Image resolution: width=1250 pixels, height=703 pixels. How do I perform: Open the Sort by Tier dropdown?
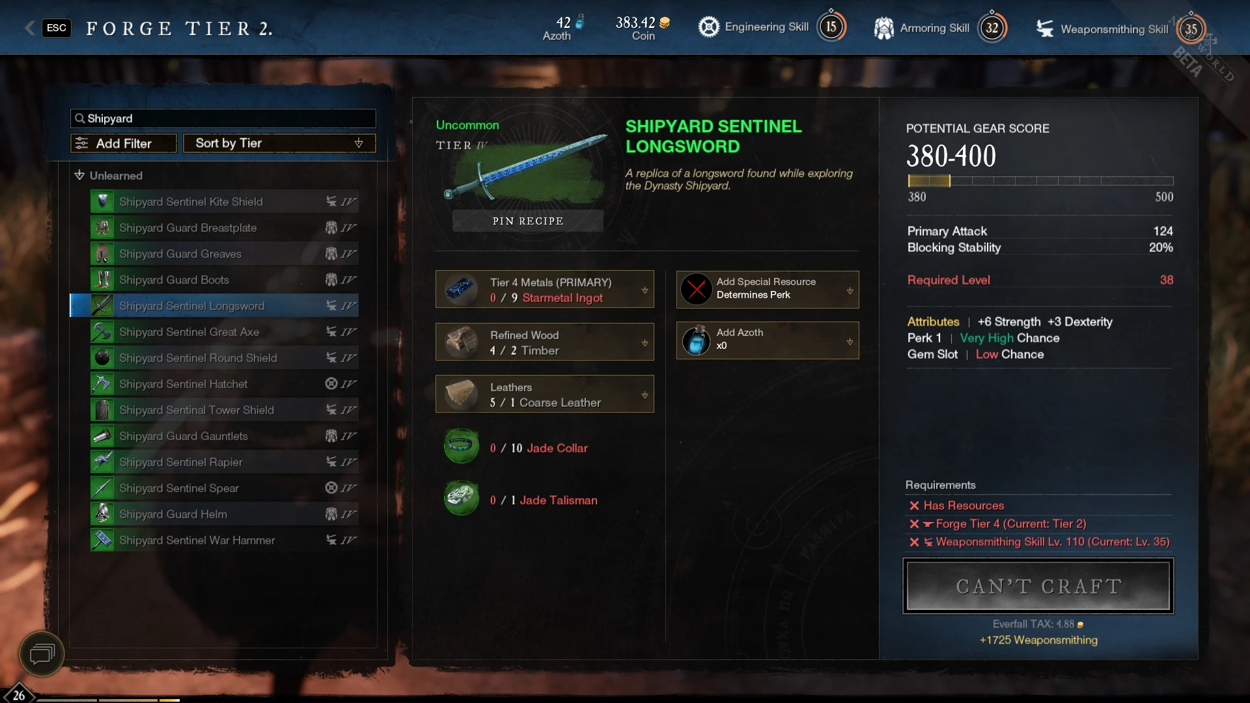click(x=279, y=143)
